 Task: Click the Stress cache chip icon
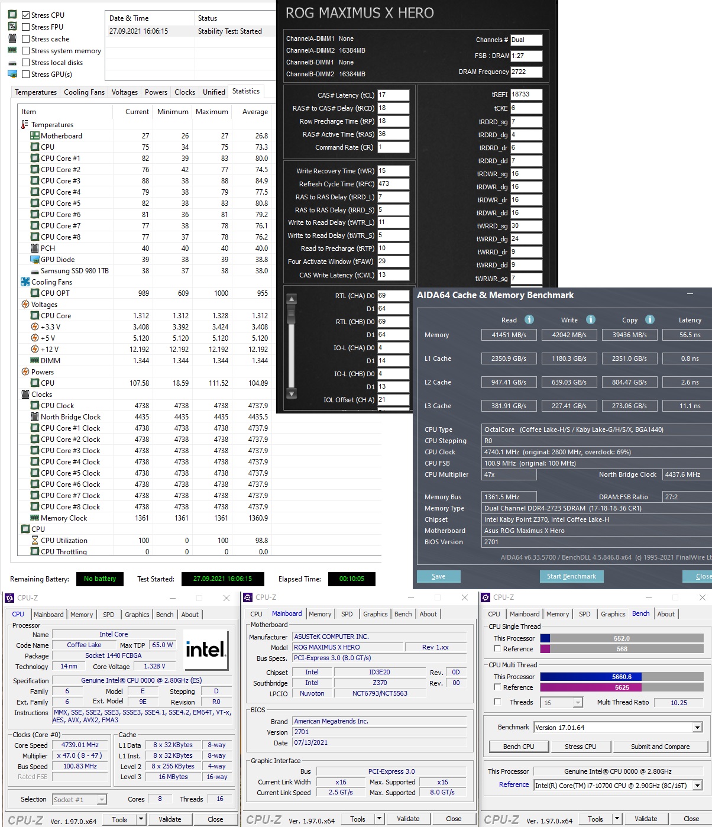(12, 38)
